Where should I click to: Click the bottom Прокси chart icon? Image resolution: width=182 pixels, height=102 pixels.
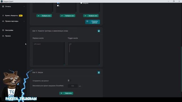3,36
